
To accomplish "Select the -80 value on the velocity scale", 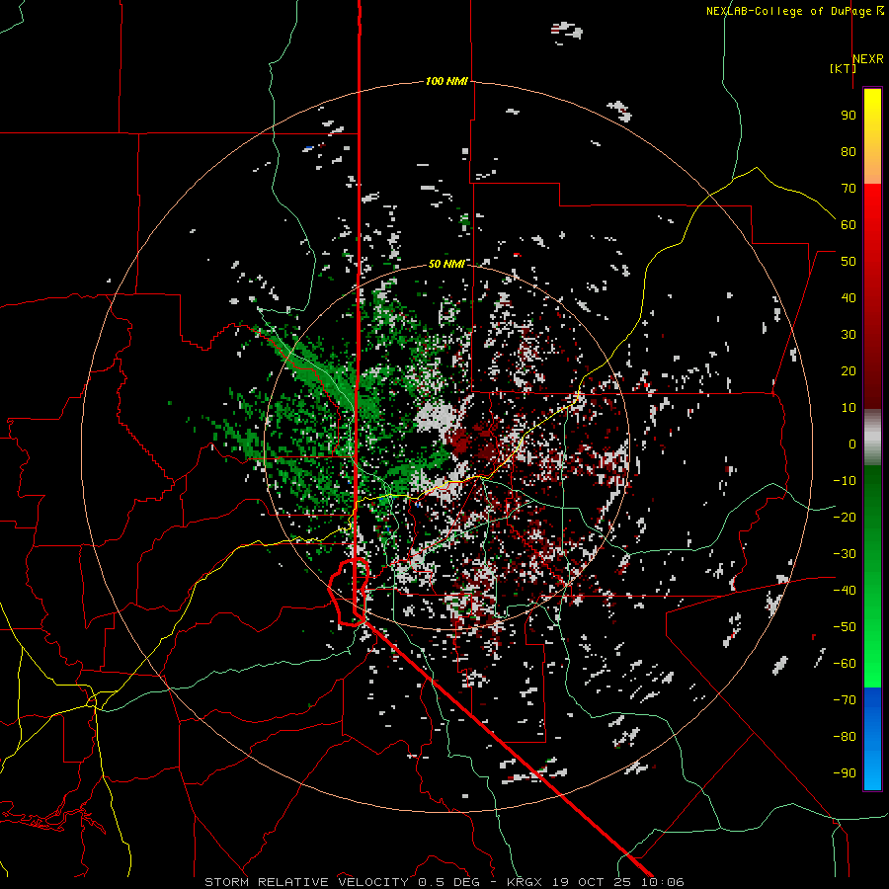I will (x=845, y=737).
